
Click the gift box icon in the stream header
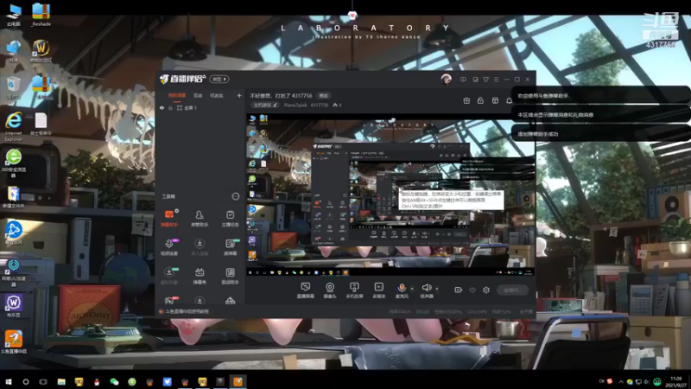pos(466,100)
